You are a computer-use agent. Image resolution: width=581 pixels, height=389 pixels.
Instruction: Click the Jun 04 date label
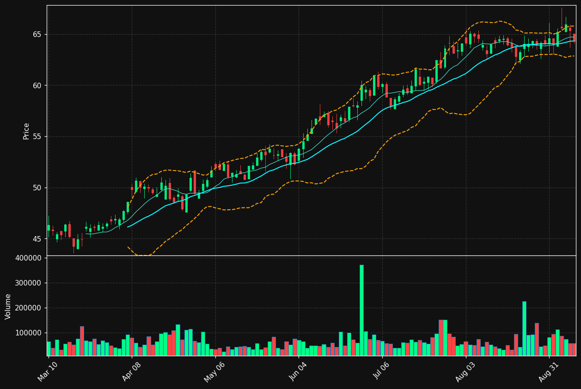299,372
